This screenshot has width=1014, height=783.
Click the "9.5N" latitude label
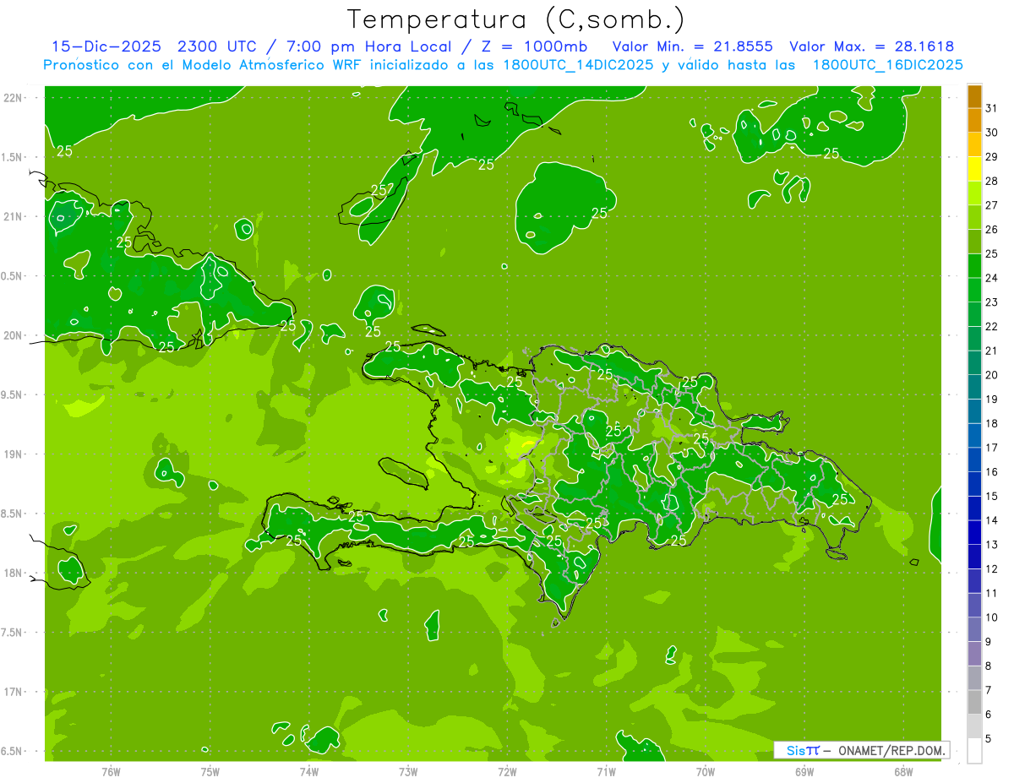pyautogui.click(x=13, y=394)
